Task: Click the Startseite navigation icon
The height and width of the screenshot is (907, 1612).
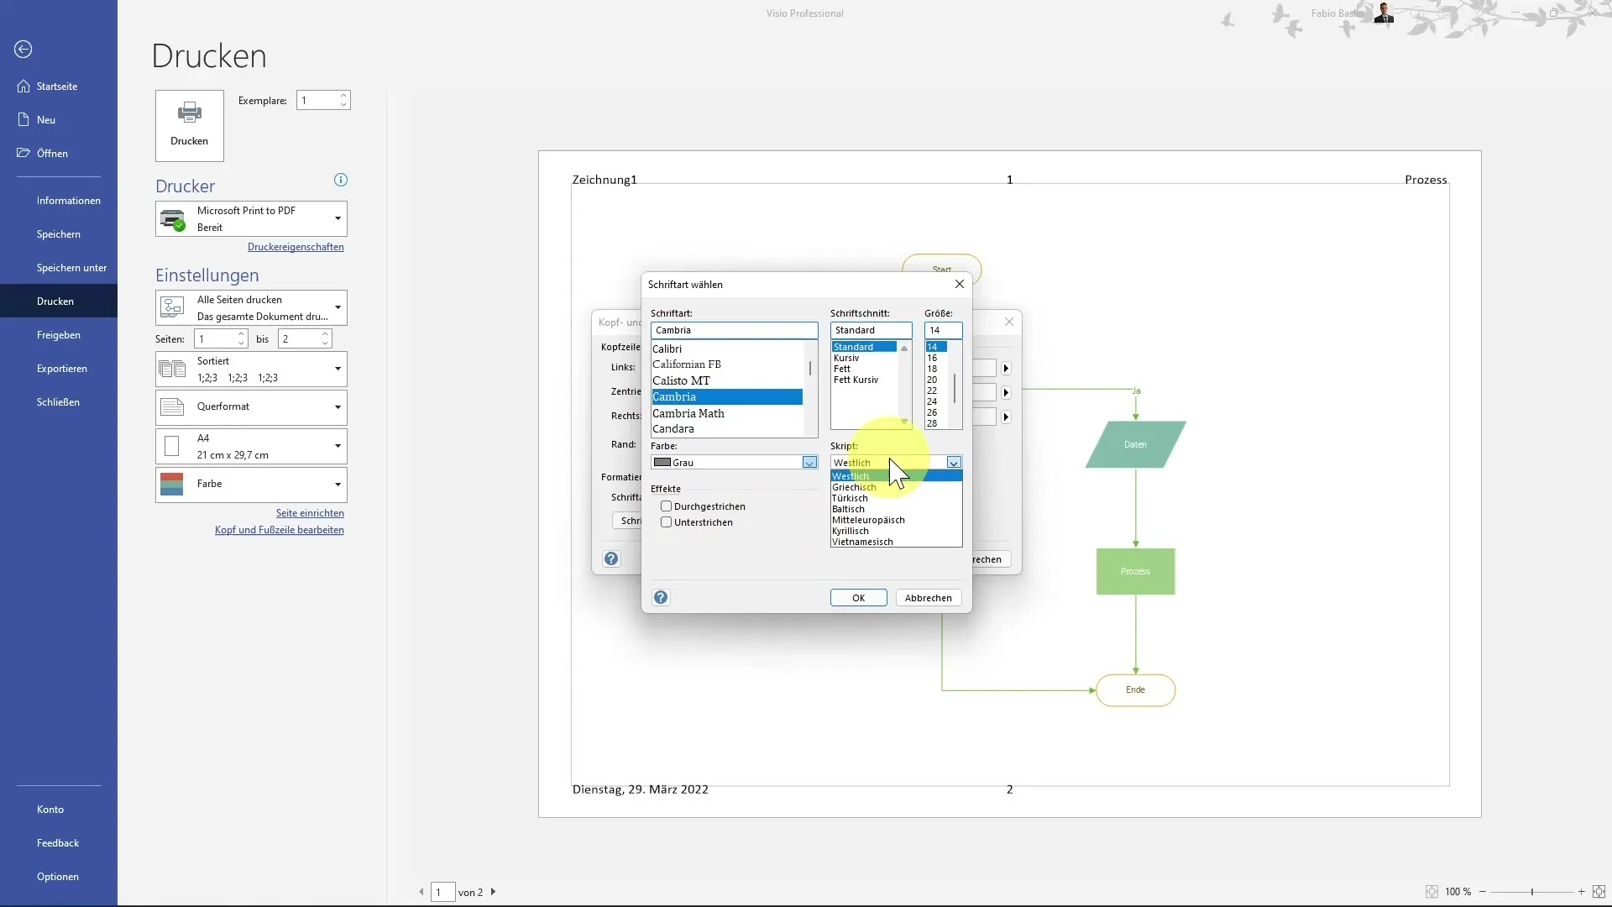Action: pyautogui.click(x=24, y=86)
